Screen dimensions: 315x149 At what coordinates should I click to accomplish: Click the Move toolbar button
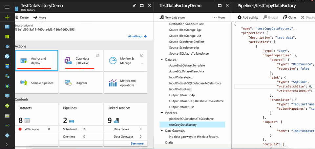point(40,17)
